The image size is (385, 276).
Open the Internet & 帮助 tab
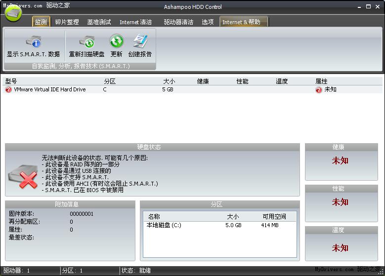[x=241, y=22]
